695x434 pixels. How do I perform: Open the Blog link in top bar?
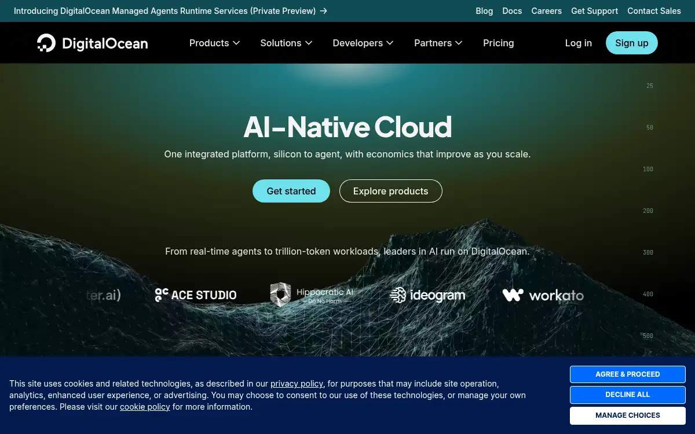coord(484,11)
